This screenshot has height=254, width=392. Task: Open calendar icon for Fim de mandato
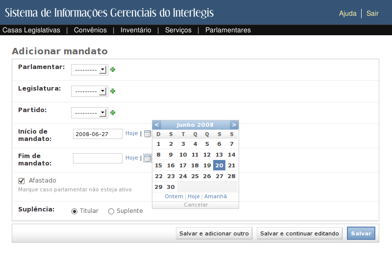(147, 158)
